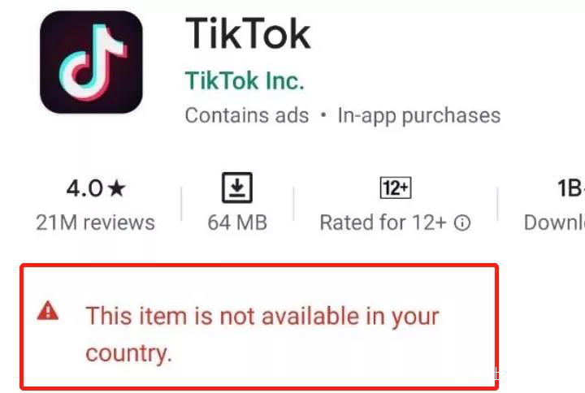The width and height of the screenshot is (585, 393).
Task: Tap the Downloads label
Action: coord(554,222)
